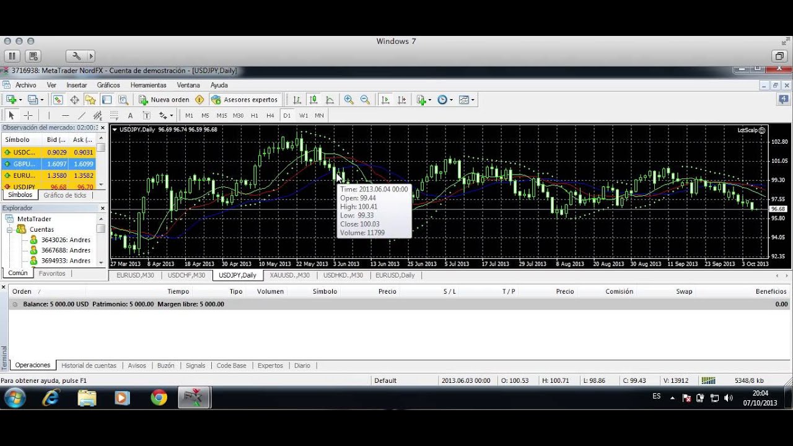This screenshot has width=793, height=446.
Task: Select the vertical line drawing tool
Action: pyautogui.click(x=49, y=115)
